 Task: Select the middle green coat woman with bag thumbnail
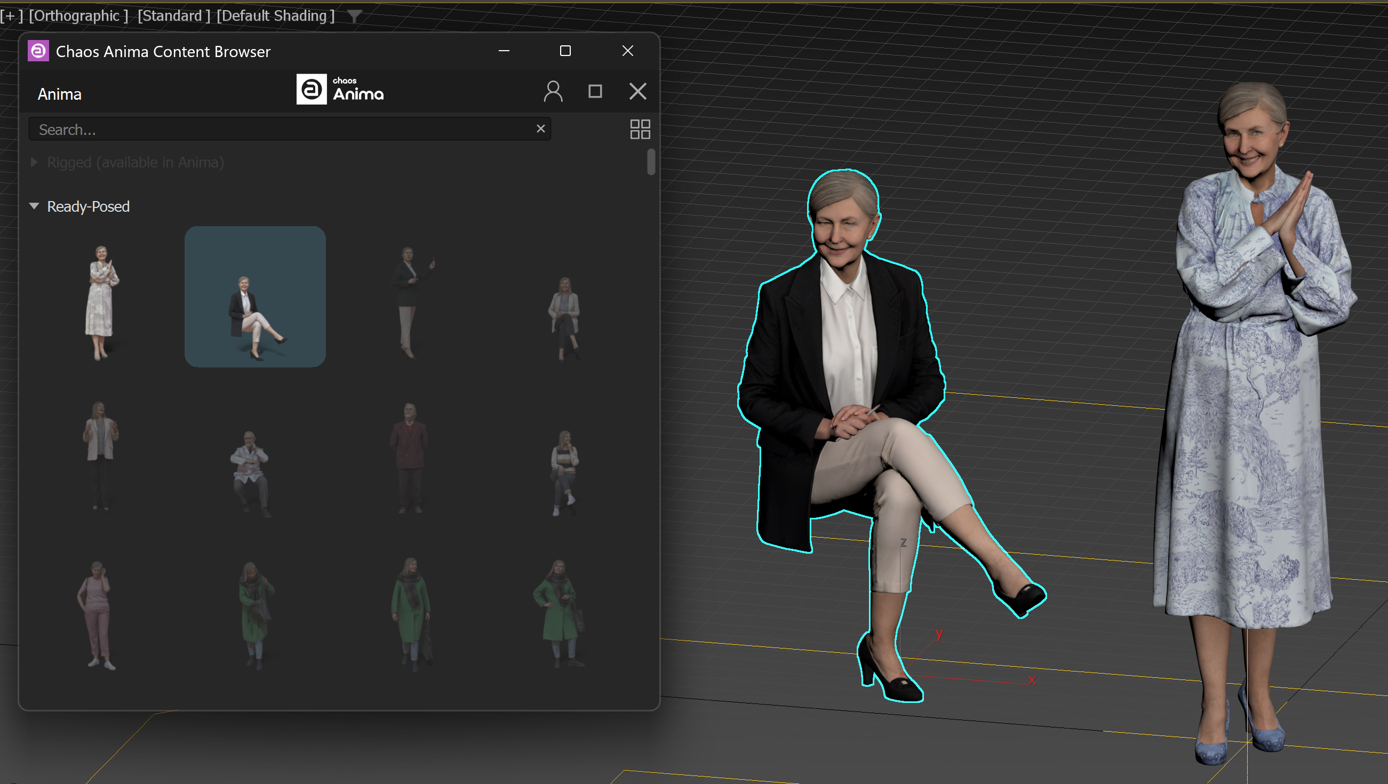(412, 614)
